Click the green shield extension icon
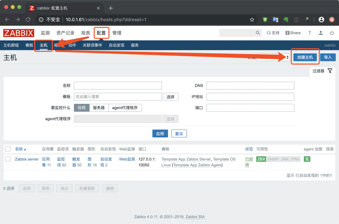This screenshot has height=224, width=339. (265, 19)
